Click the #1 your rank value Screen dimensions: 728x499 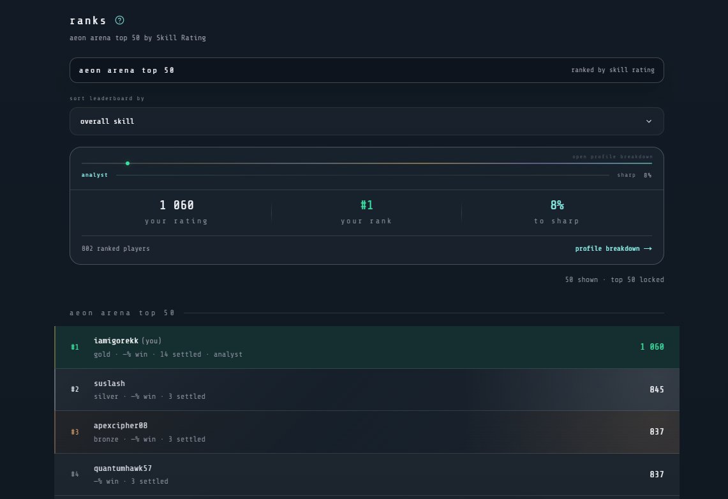(366, 205)
